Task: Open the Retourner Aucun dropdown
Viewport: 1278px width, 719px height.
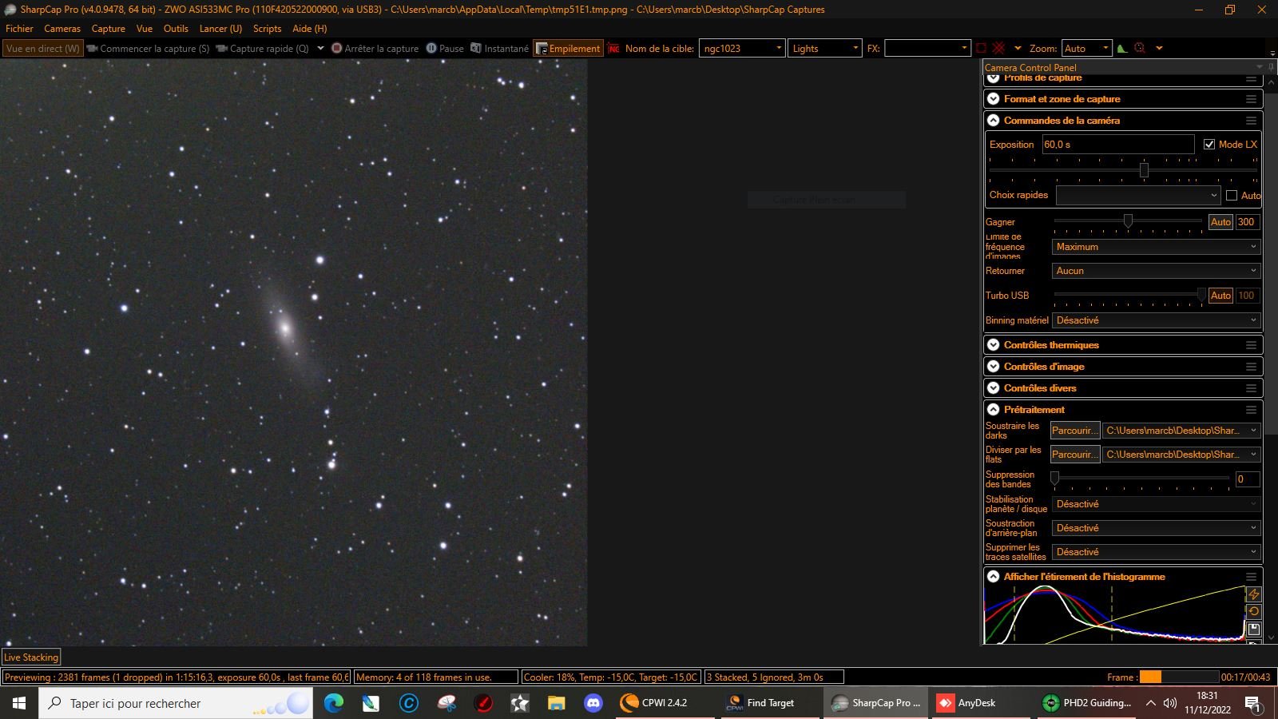Action: 1157,271
